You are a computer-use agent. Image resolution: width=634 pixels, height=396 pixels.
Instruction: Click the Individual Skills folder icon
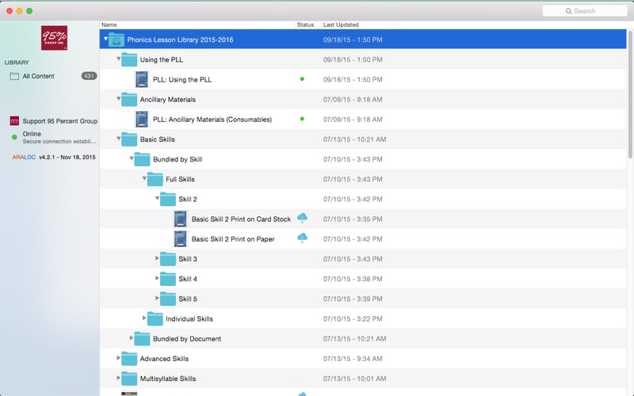pyautogui.click(x=155, y=318)
